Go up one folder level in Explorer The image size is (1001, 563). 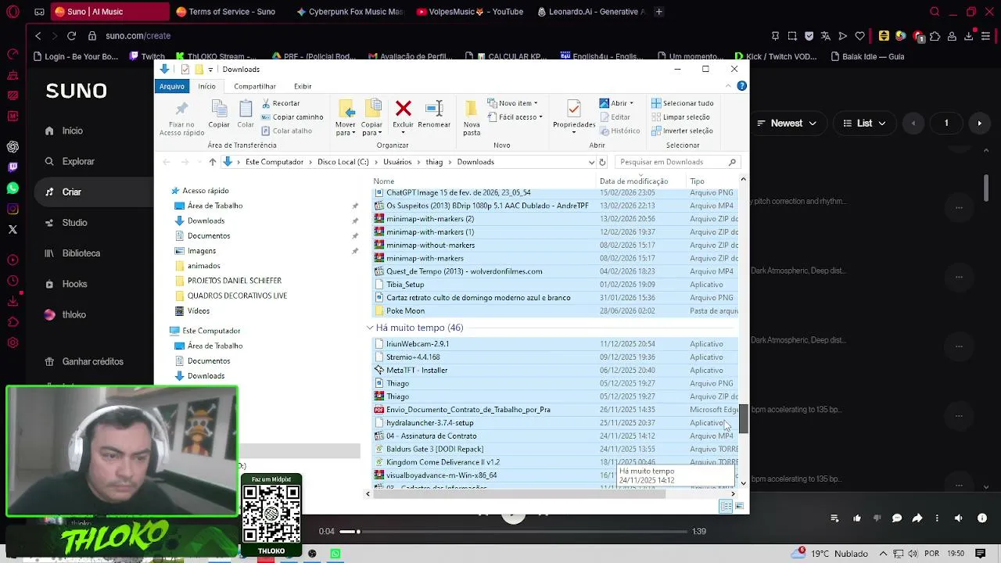coord(212,162)
